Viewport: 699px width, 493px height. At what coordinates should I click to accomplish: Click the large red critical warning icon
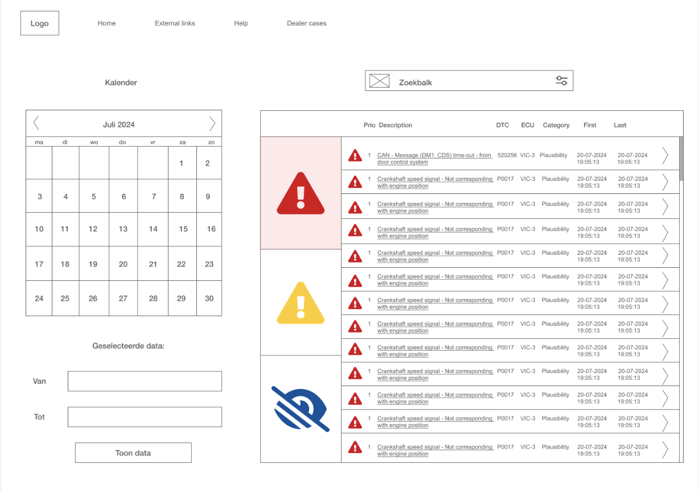click(x=301, y=193)
